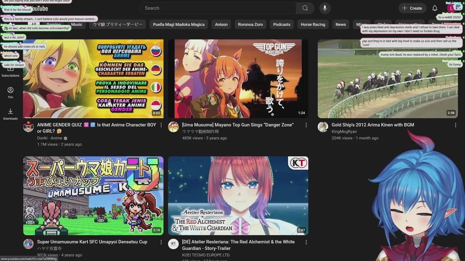Open more options for Super Umamusume Kart video
The image size is (465, 261).
(161, 242)
